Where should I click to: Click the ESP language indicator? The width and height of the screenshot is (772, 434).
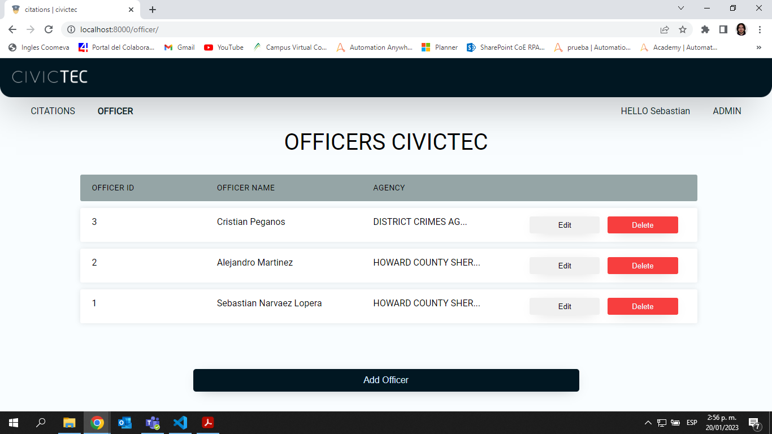[x=692, y=423]
